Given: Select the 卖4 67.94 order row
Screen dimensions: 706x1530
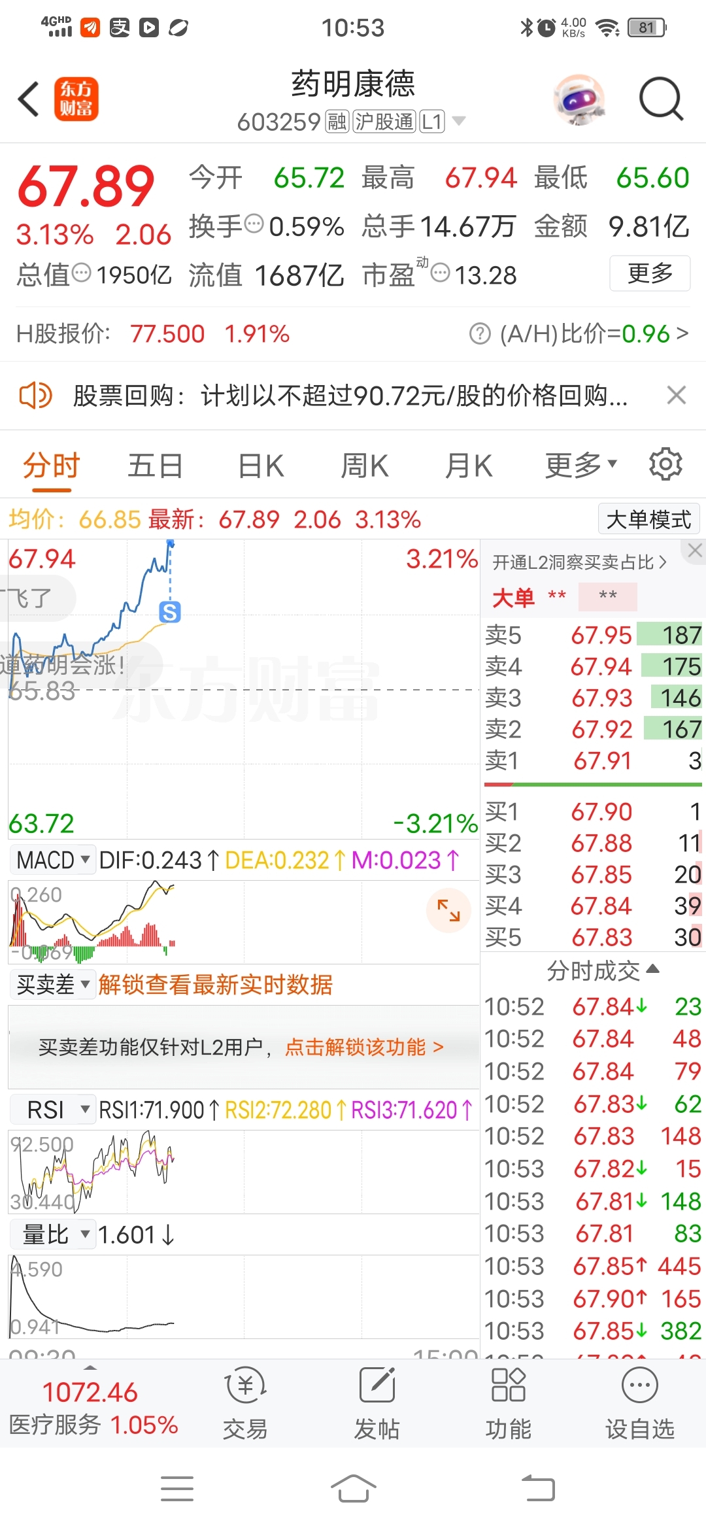Looking at the screenshot, I should [593, 666].
